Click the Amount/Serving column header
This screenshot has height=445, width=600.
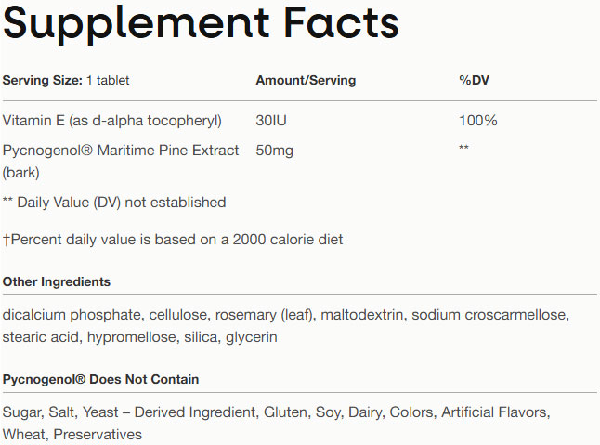click(x=306, y=81)
